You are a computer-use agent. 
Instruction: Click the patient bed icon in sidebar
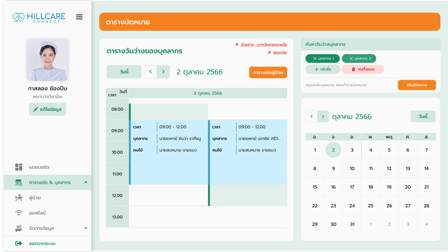click(19, 198)
